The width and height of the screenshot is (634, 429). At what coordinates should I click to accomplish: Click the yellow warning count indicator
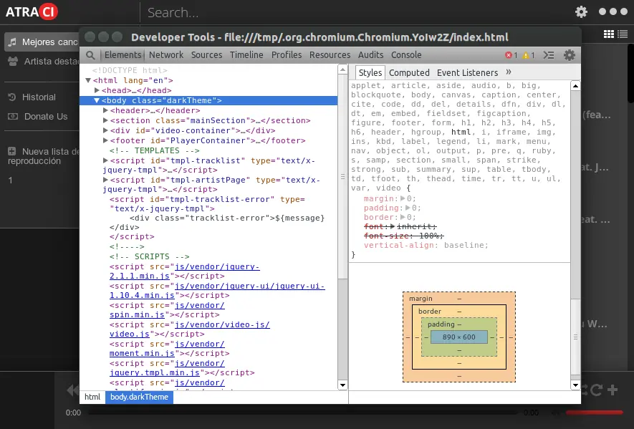click(529, 55)
